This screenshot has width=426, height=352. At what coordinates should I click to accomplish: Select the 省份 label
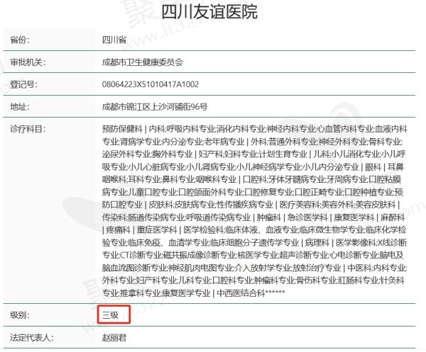pos(20,40)
